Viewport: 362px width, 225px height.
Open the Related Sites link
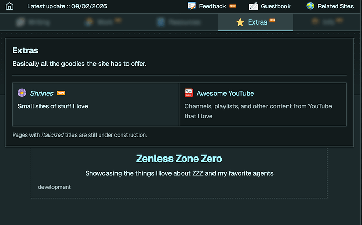pyautogui.click(x=335, y=6)
